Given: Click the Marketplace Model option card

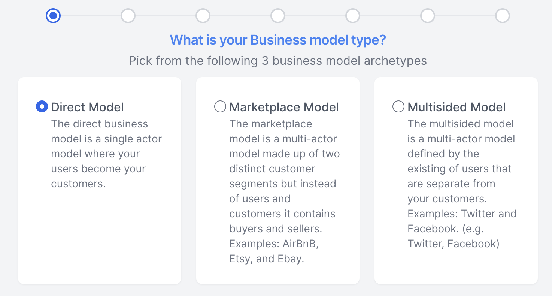Looking at the screenshot, I should pos(278,180).
